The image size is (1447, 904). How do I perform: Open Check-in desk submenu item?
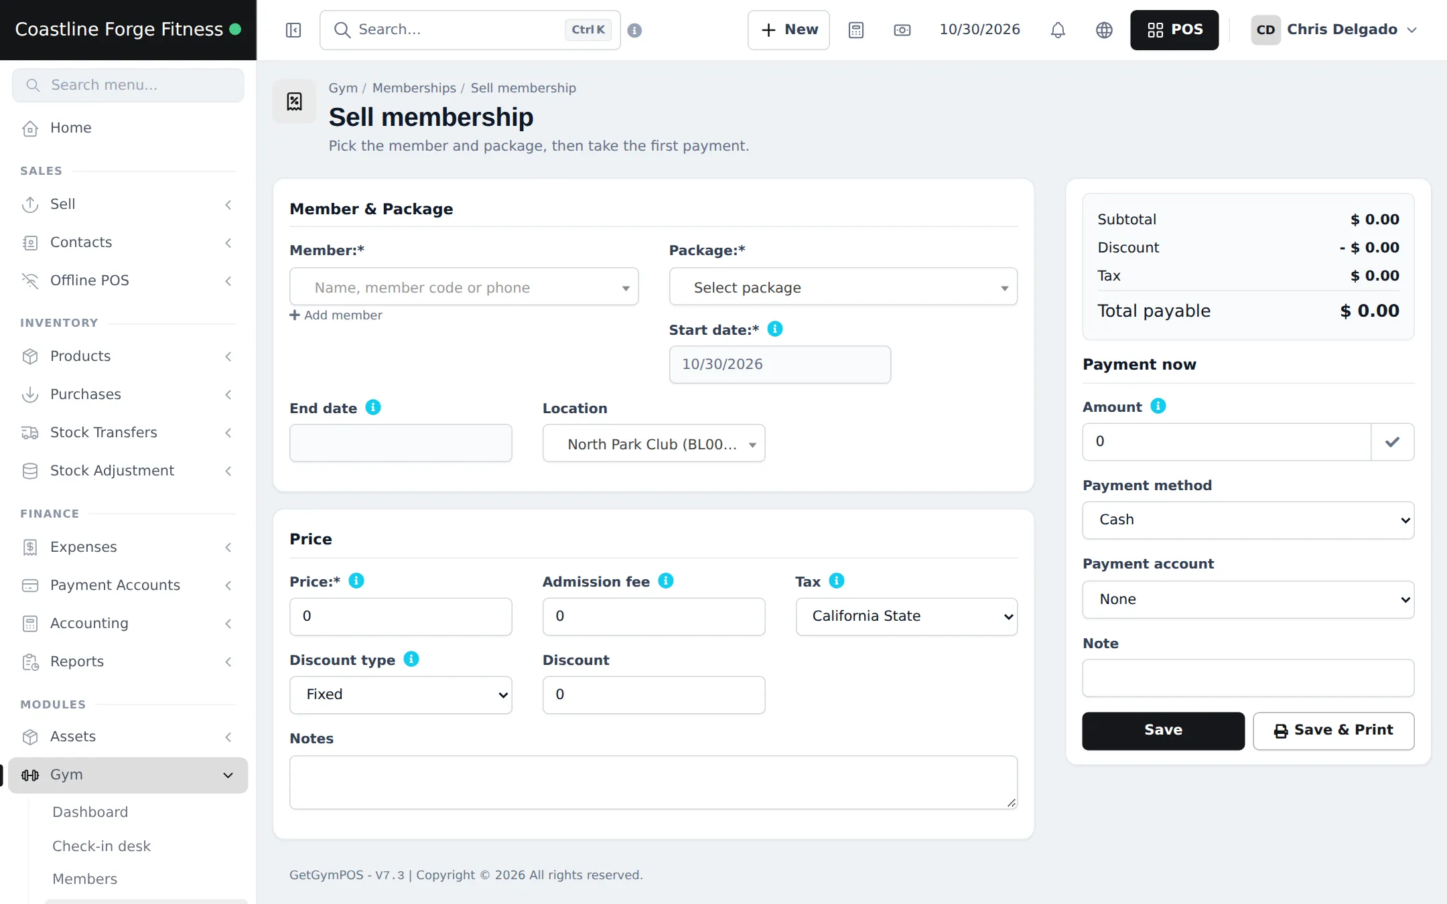point(101,846)
